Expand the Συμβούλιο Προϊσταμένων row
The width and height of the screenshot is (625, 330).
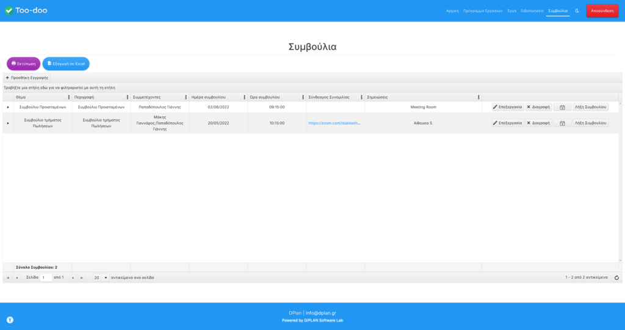8,107
